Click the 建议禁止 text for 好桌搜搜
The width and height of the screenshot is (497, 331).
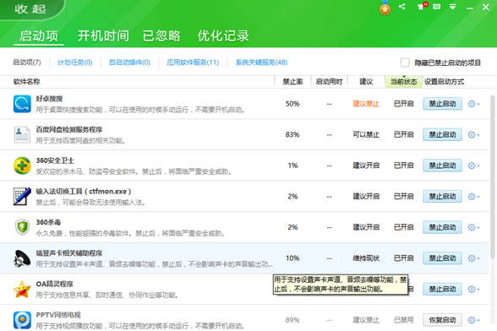click(x=366, y=104)
